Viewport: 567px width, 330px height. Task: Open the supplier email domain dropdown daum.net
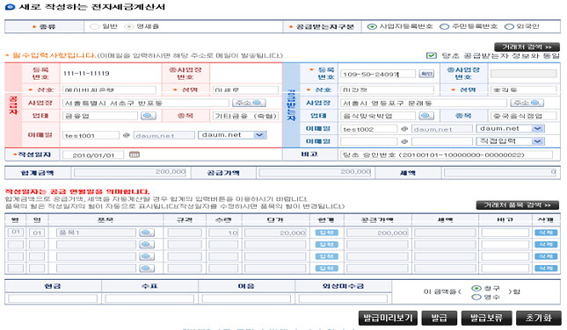232,135
